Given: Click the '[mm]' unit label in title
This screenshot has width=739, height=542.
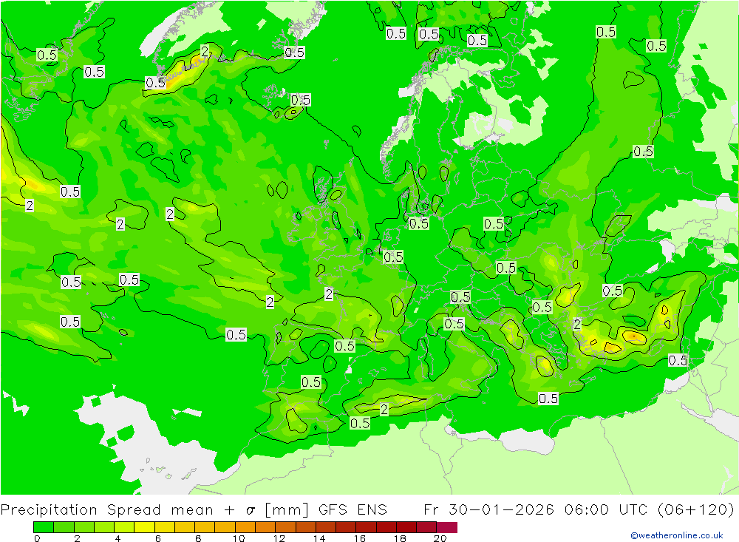Looking at the screenshot, I should coord(287,510).
